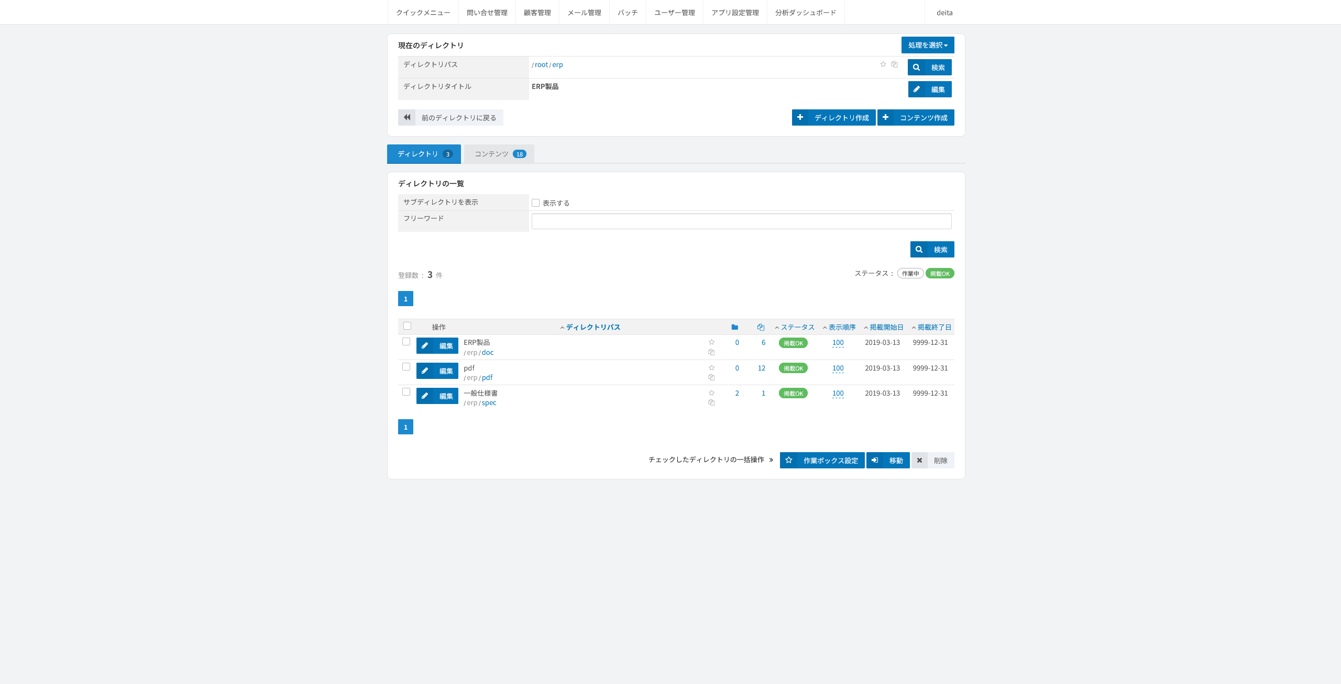Open 分析ダッシュボード menu

[806, 12]
